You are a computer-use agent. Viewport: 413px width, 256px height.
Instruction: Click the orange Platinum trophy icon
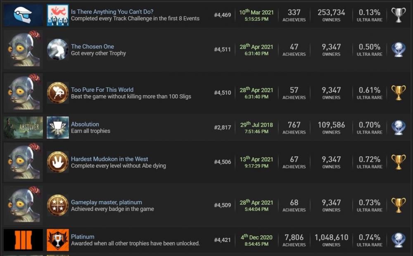click(57, 240)
